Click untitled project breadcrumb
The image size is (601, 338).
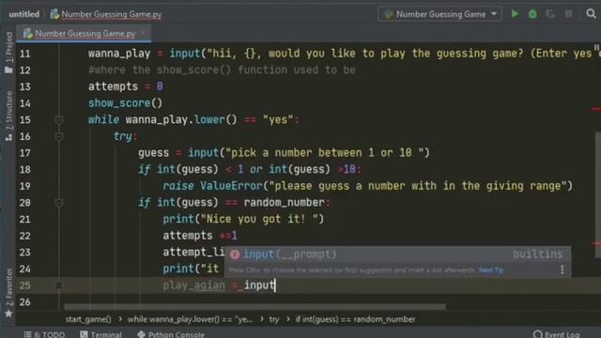[x=23, y=14]
